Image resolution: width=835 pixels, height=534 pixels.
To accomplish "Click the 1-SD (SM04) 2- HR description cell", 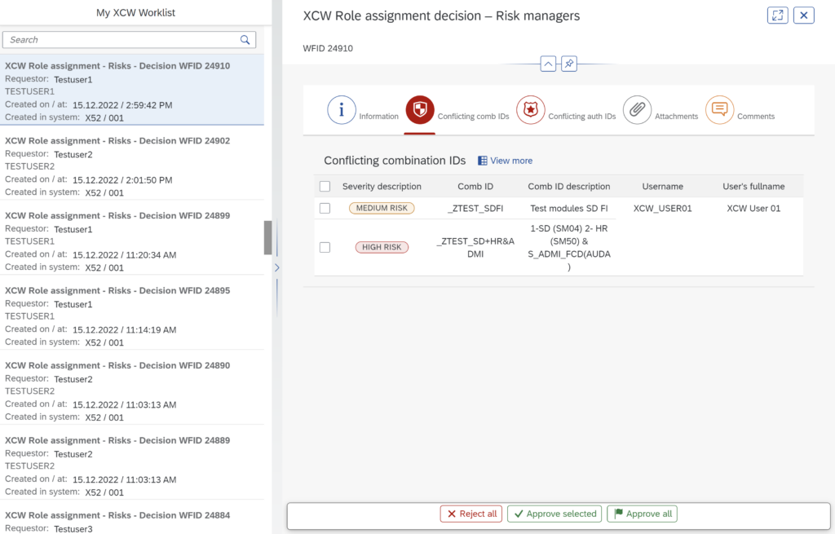I will [568, 248].
